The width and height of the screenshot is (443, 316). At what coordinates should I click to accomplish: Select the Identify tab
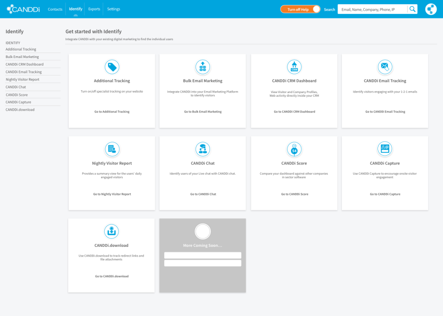[75, 9]
